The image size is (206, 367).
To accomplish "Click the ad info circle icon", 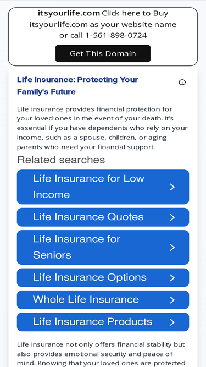I will pyautogui.click(x=182, y=82).
